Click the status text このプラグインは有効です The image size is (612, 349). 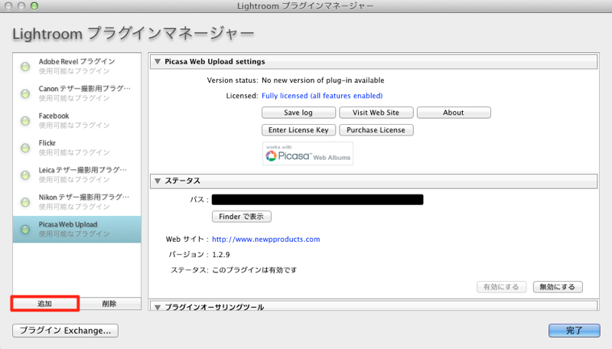click(x=255, y=270)
